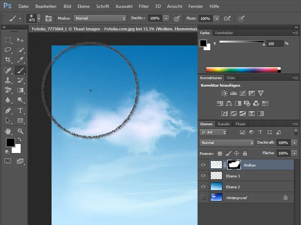Hide the Ebene 3 layer
The height and width of the screenshot is (225, 301).
[204, 175]
